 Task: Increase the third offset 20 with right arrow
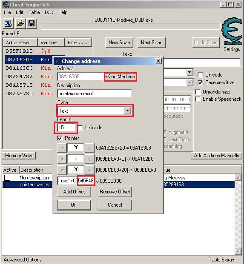[89, 170]
